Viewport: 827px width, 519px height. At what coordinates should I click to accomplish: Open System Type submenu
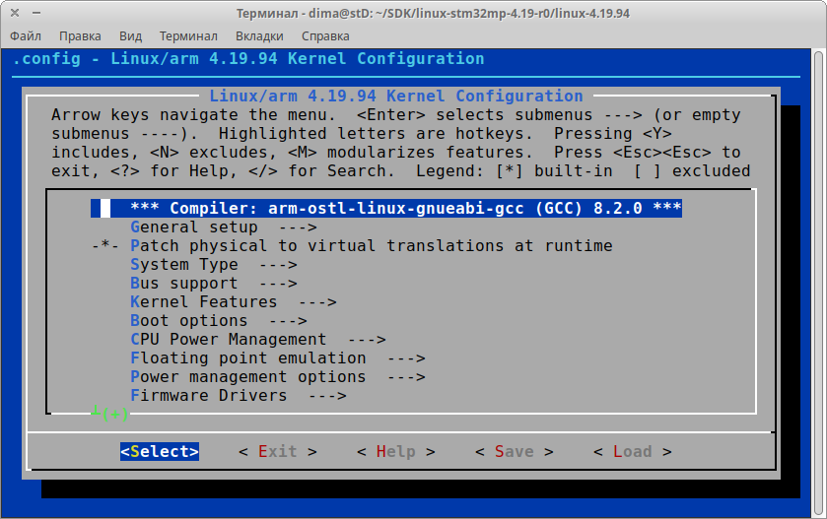tap(214, 265)
